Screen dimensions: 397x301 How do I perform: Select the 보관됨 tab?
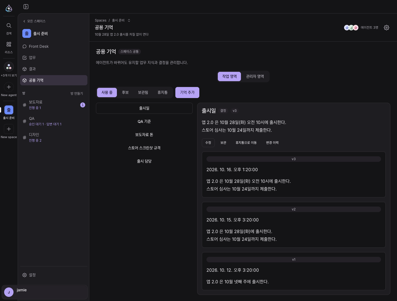point(143,93)
